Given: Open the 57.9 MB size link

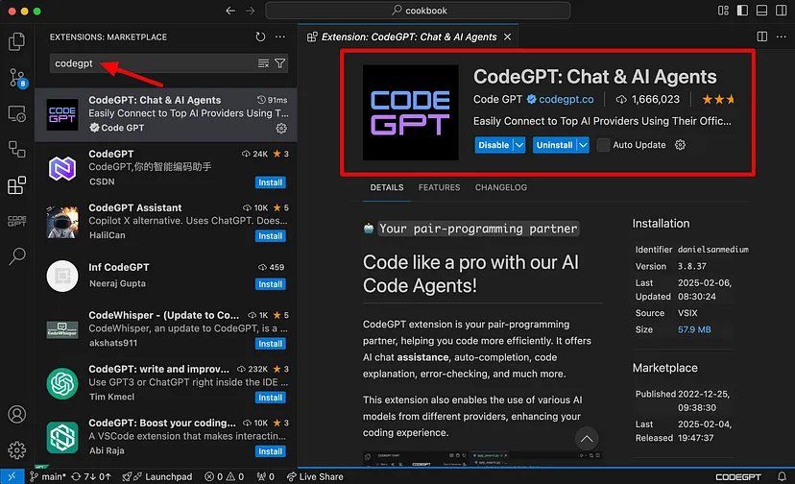Looking at the screenshot, I should click(694, 329).
